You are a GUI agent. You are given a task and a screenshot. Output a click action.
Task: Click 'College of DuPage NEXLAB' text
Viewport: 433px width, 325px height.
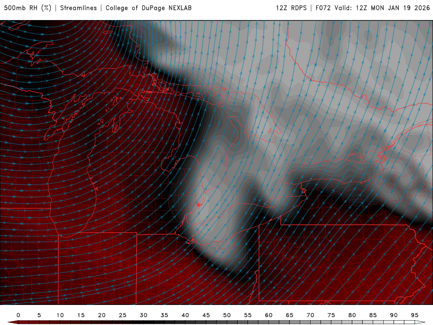click(x=148, y=8)
